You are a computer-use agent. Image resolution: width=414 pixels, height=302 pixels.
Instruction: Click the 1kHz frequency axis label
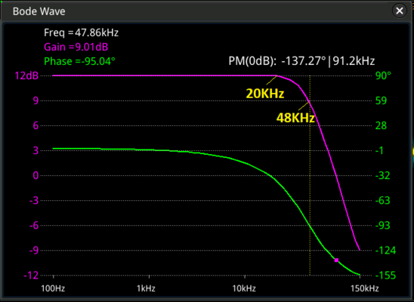point(146,288)
